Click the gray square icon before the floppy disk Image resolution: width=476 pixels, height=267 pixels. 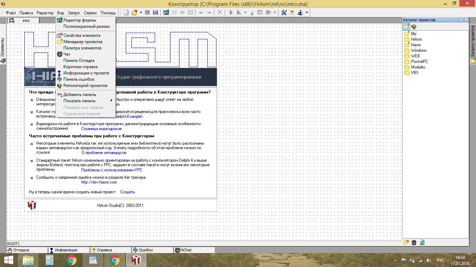pyautogui.click(x=147, y=13)
